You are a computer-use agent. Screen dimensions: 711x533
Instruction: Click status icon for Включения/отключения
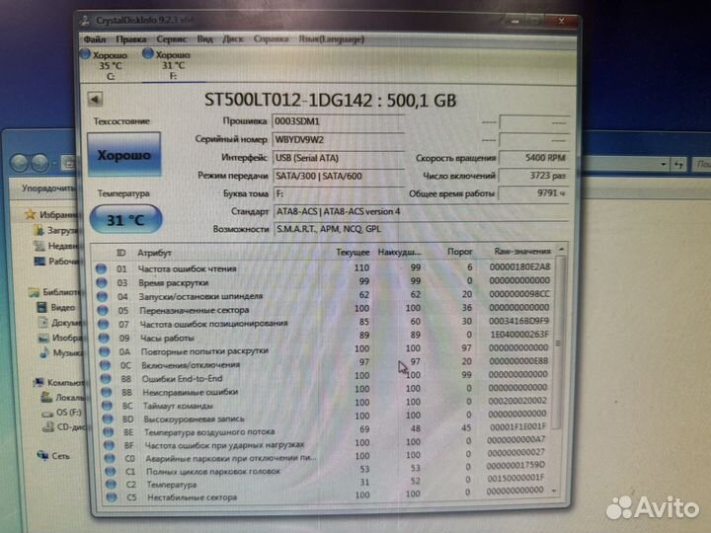click(x=106, y=365)
